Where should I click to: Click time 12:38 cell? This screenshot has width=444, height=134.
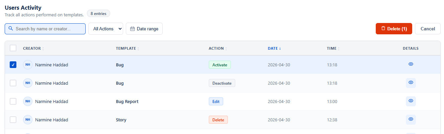(332, 120)
